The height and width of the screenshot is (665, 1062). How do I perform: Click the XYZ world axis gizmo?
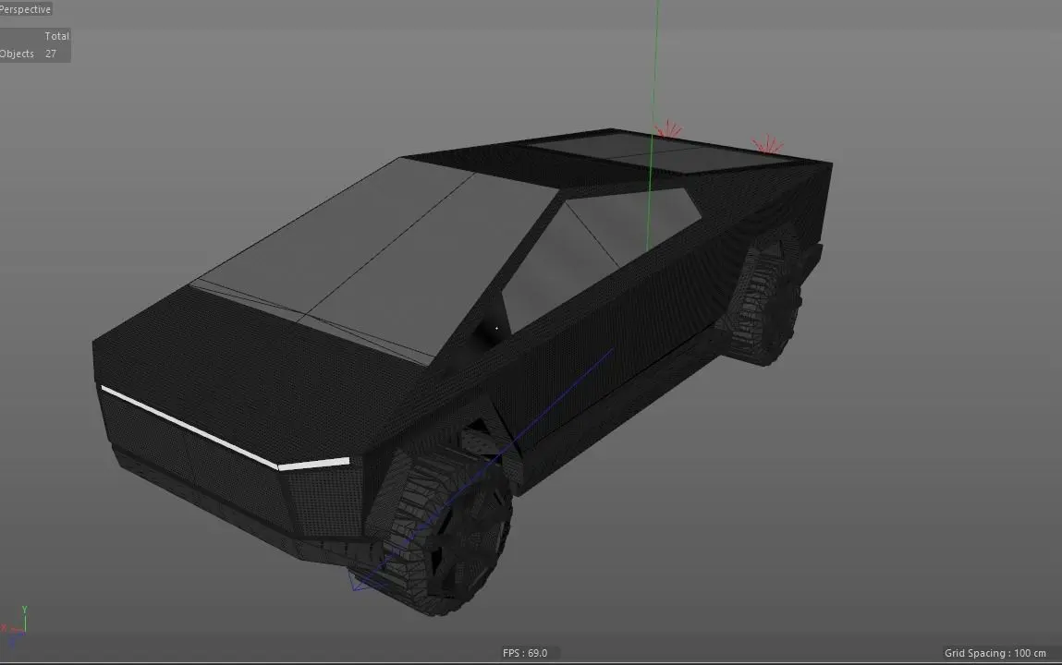pos(15,625)
